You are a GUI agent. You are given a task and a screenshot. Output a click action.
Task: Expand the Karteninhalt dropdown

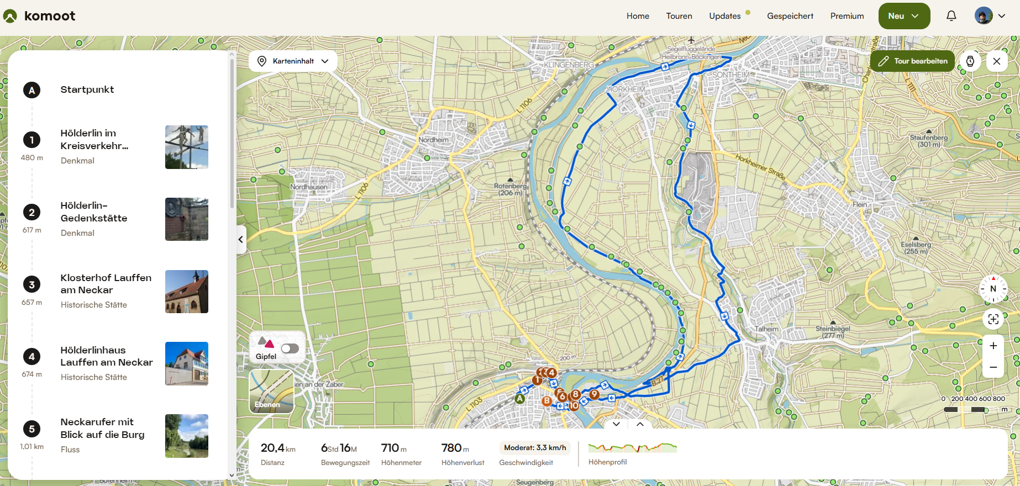click(x=293, y=61)
